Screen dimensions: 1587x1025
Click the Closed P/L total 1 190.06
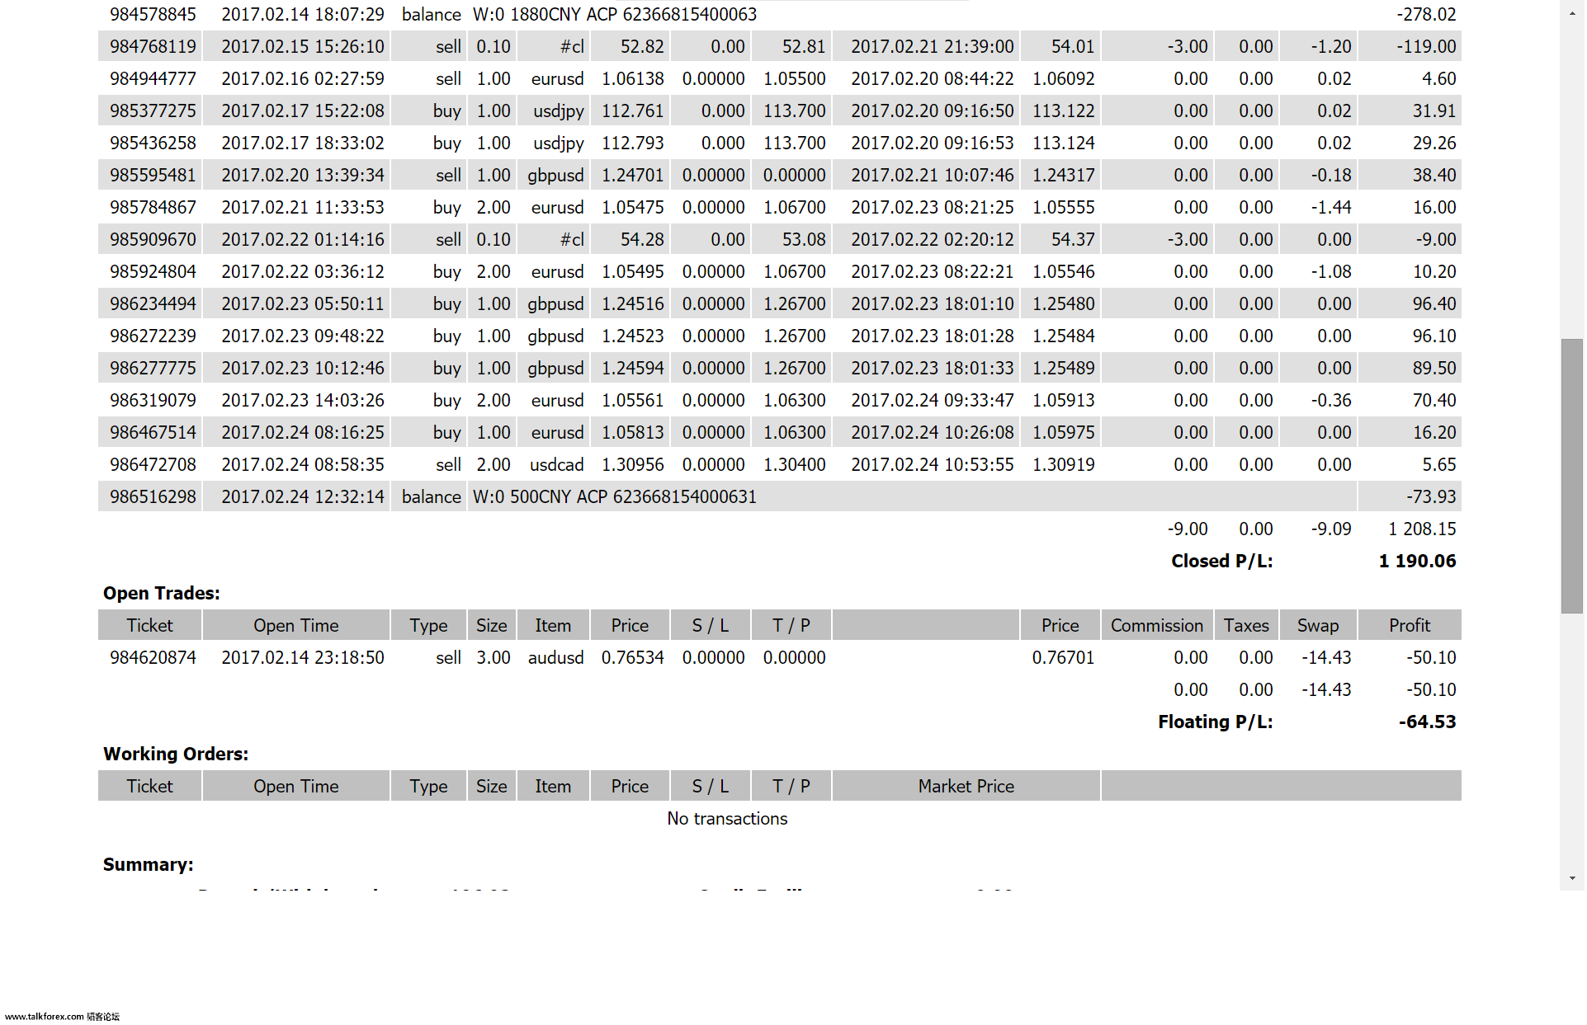pos(1417,562)
